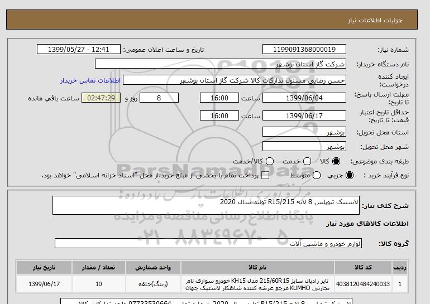Click unit cell (رینگ)حلقه

[153, 284]
